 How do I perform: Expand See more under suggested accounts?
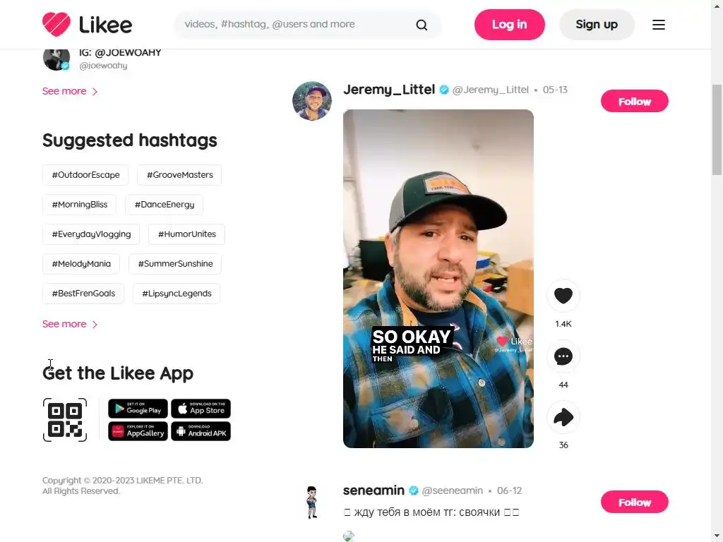point(70,91)
